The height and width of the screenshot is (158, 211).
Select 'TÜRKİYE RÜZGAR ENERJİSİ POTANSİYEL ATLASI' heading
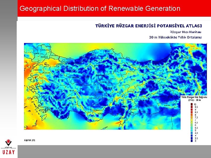[149, 26]
